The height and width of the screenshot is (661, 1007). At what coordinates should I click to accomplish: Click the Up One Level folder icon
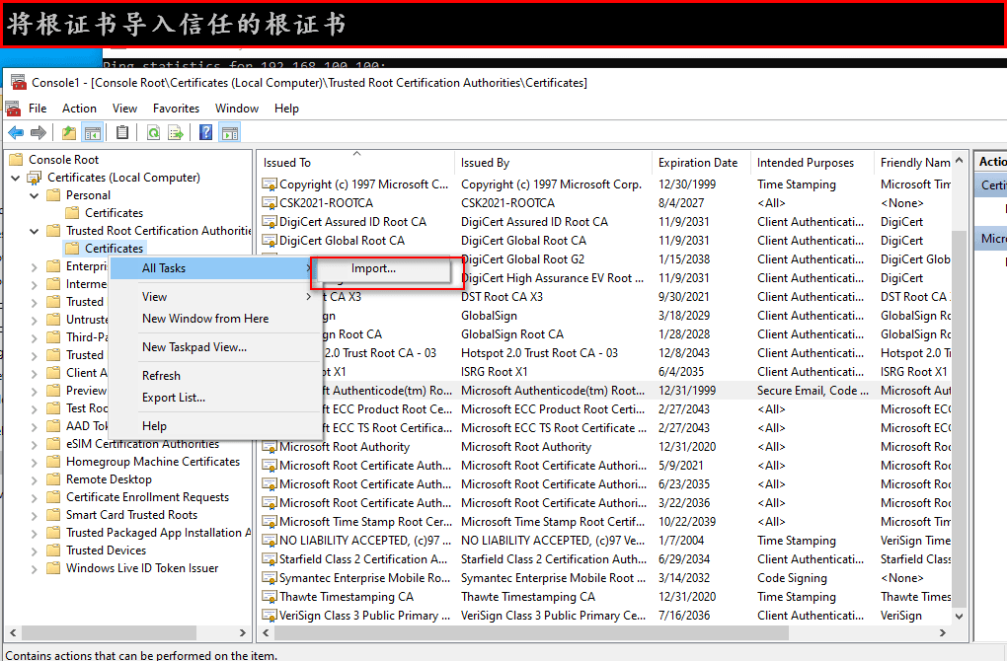pos(69,132)
